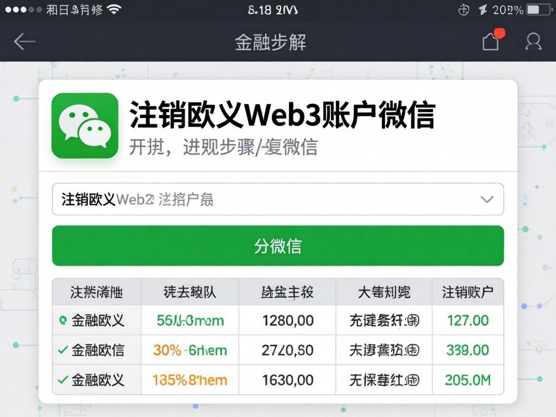The height and width of the screenshot is (417, 556).
Task: Click the 1280,00 cell
Action: click(x=288, y=320)
